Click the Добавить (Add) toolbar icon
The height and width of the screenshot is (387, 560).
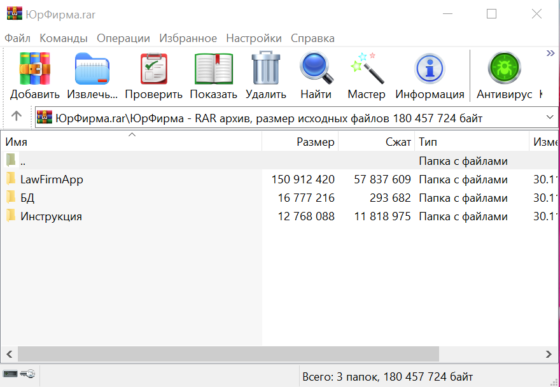(x=35, y=69)
